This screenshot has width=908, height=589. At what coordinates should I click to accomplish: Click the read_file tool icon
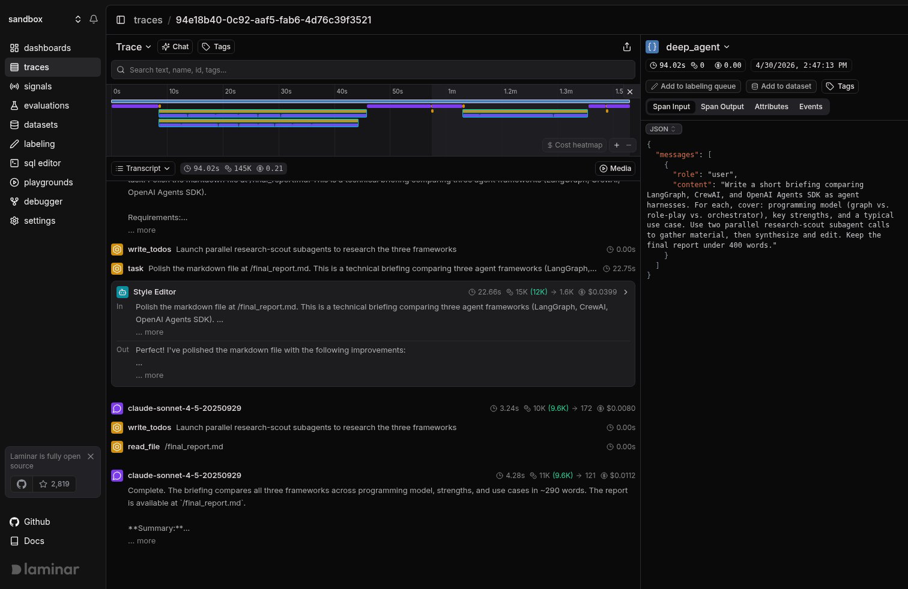[x=117, y=447]
